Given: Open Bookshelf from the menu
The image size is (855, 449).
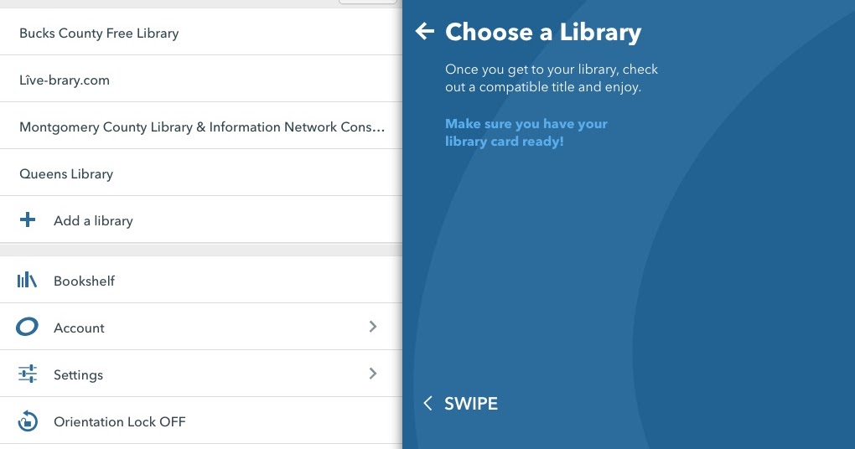Looking at the screenshot, I should [x=84, y=281].
